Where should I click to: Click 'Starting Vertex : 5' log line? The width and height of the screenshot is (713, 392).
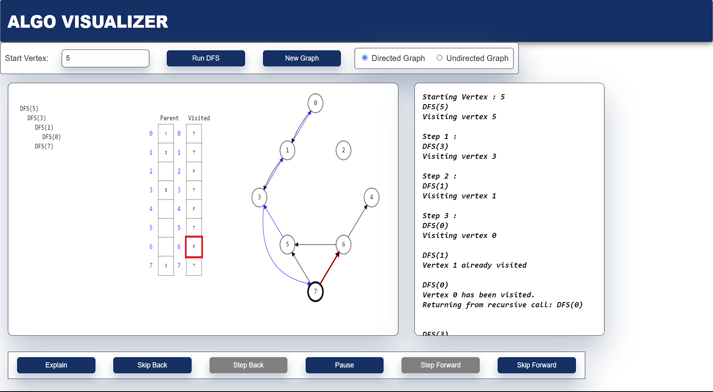(463, 97)
